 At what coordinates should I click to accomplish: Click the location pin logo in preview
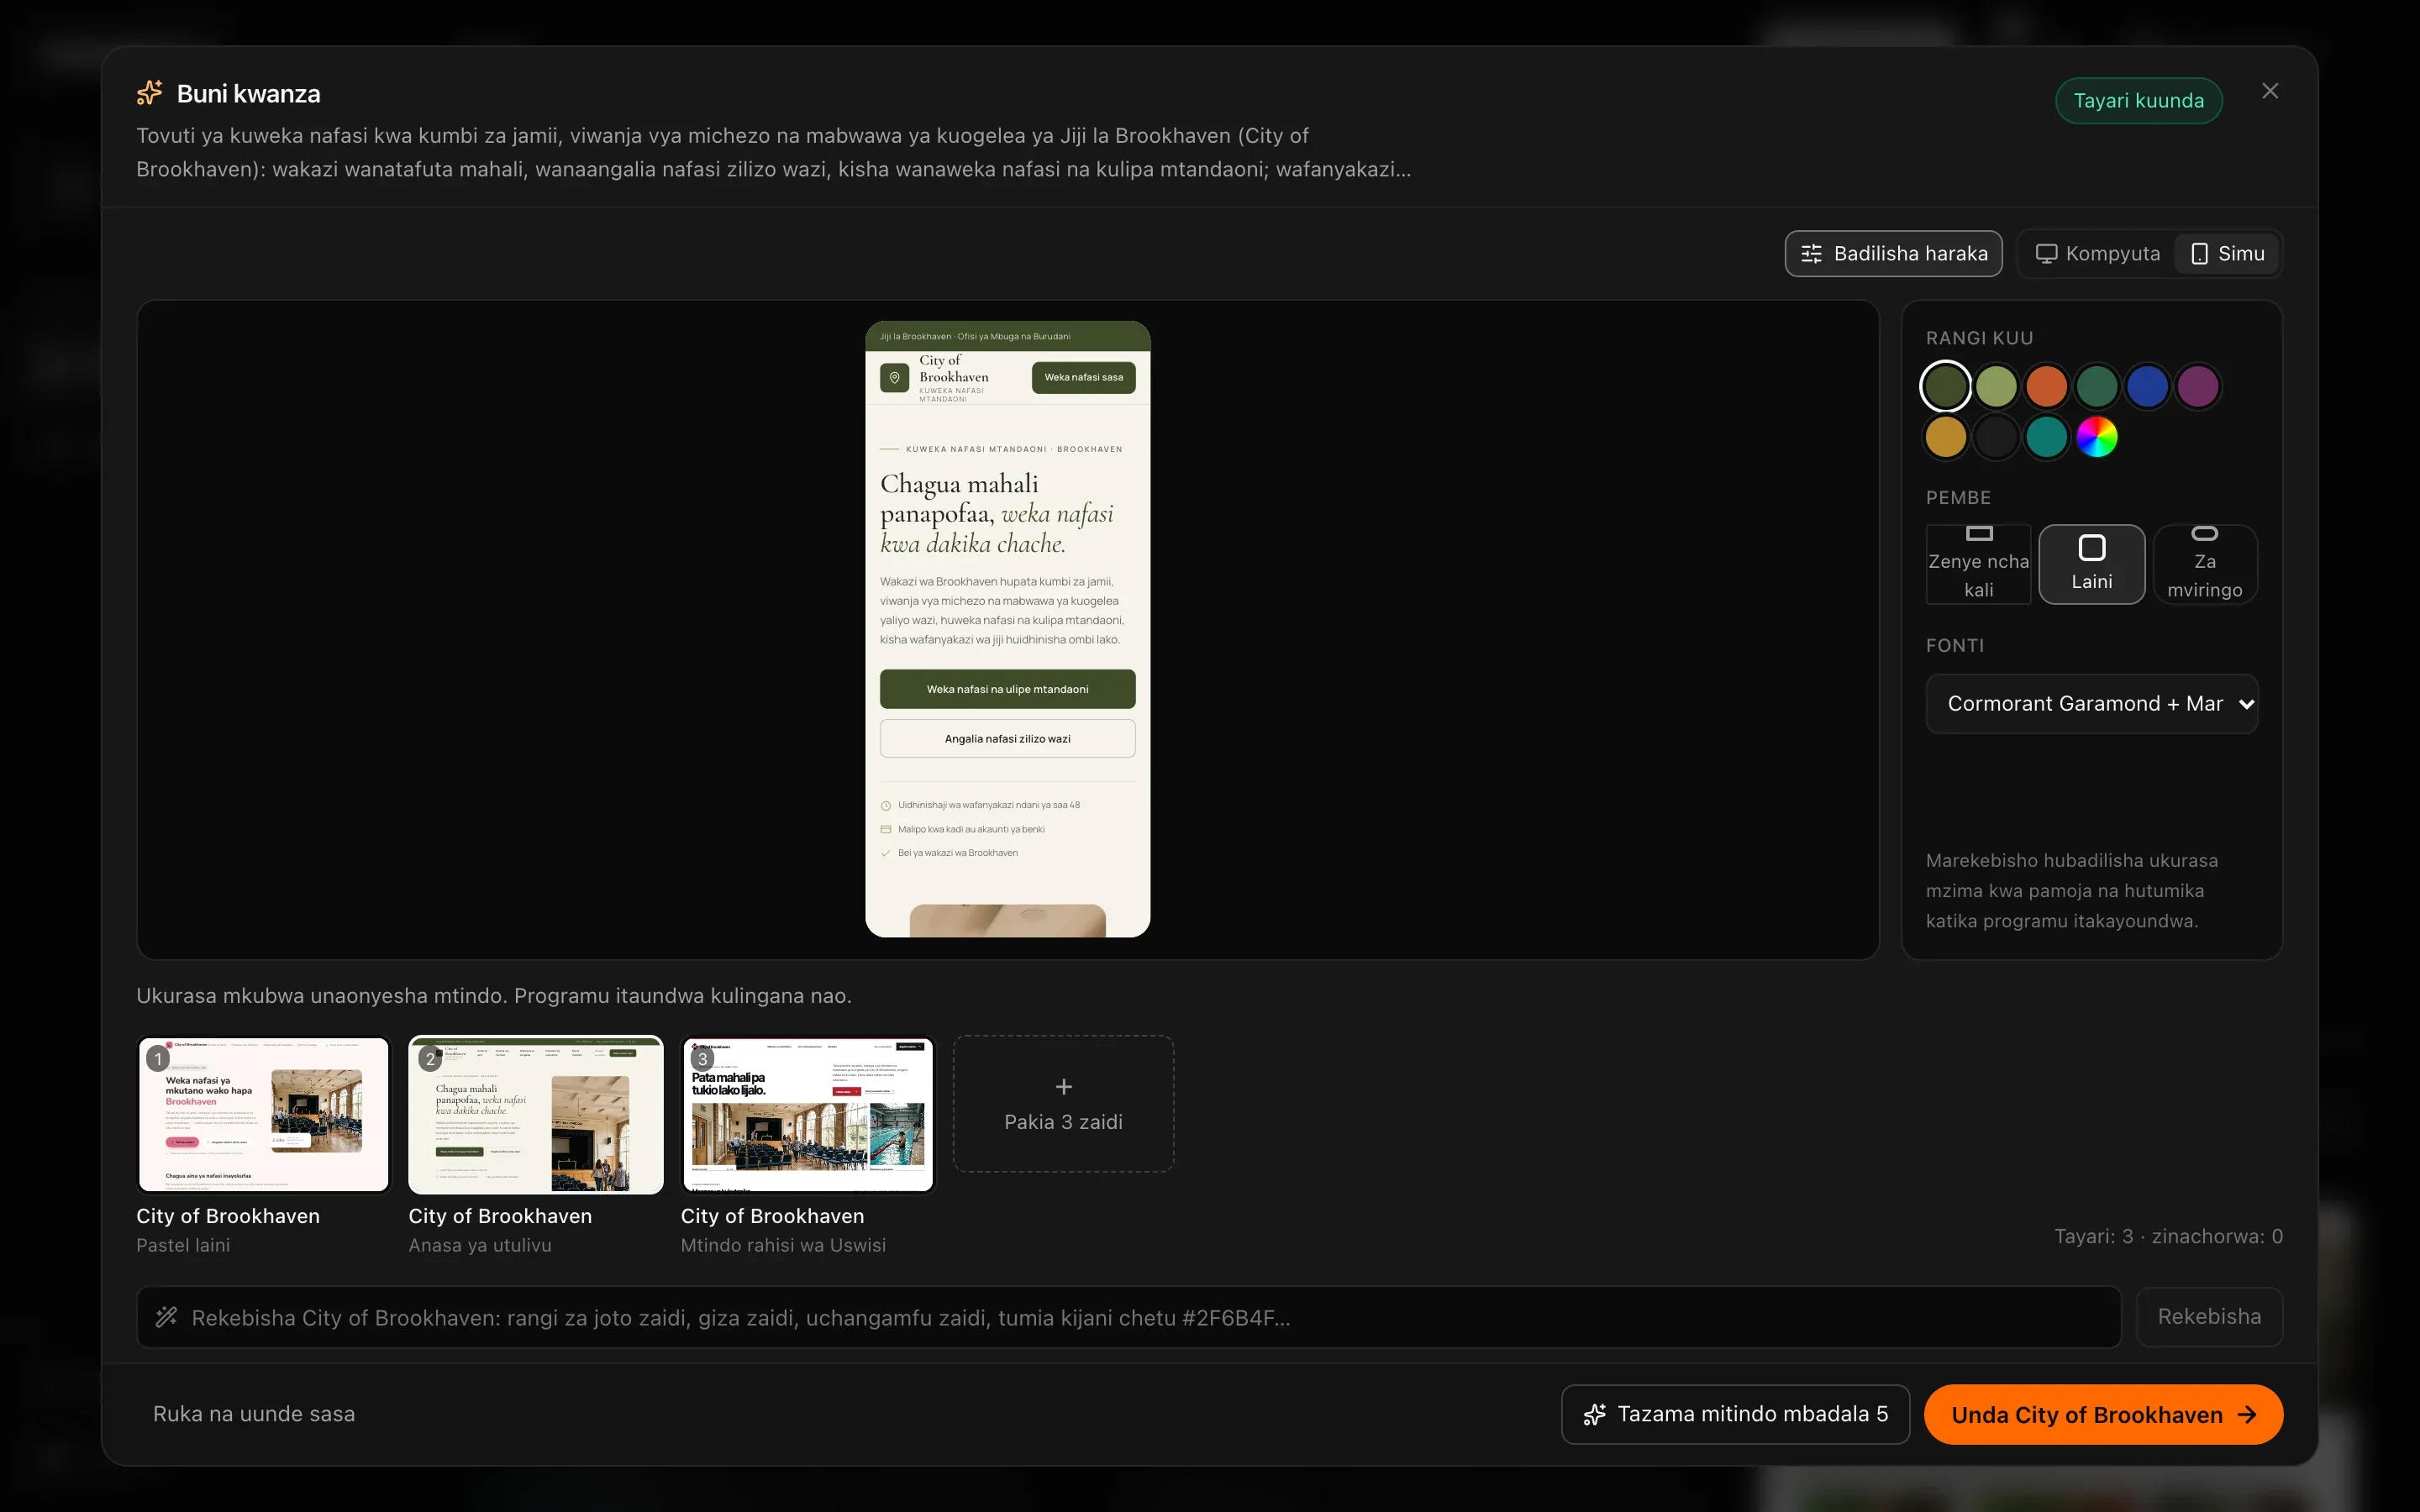[x=894, y=378]
